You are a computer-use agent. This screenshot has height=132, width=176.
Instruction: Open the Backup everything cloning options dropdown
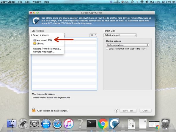pos(128,45)
